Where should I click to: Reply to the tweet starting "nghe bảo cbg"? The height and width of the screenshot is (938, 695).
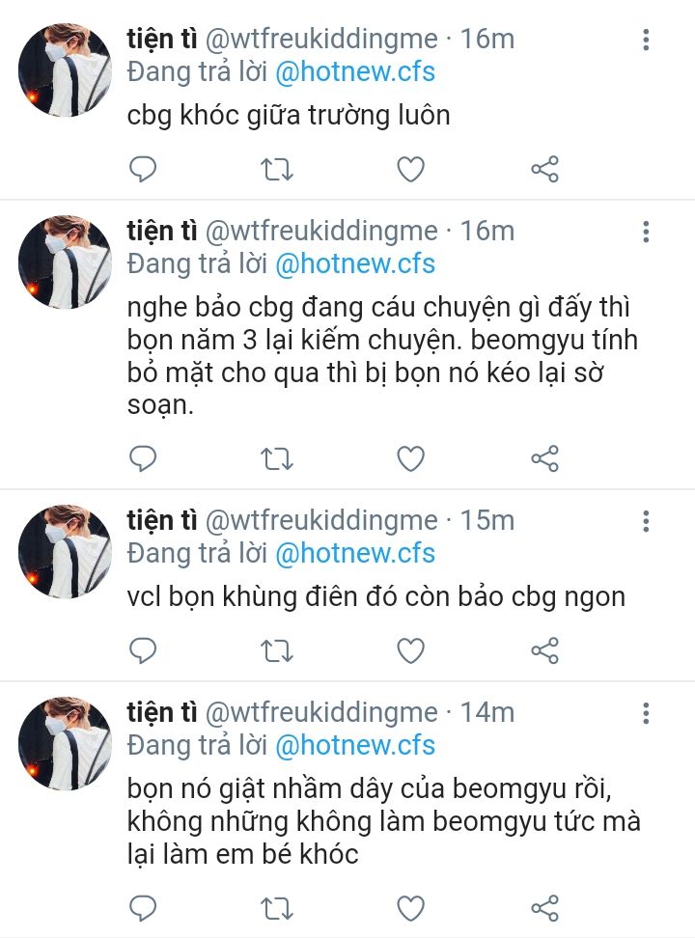click(143, 457)
